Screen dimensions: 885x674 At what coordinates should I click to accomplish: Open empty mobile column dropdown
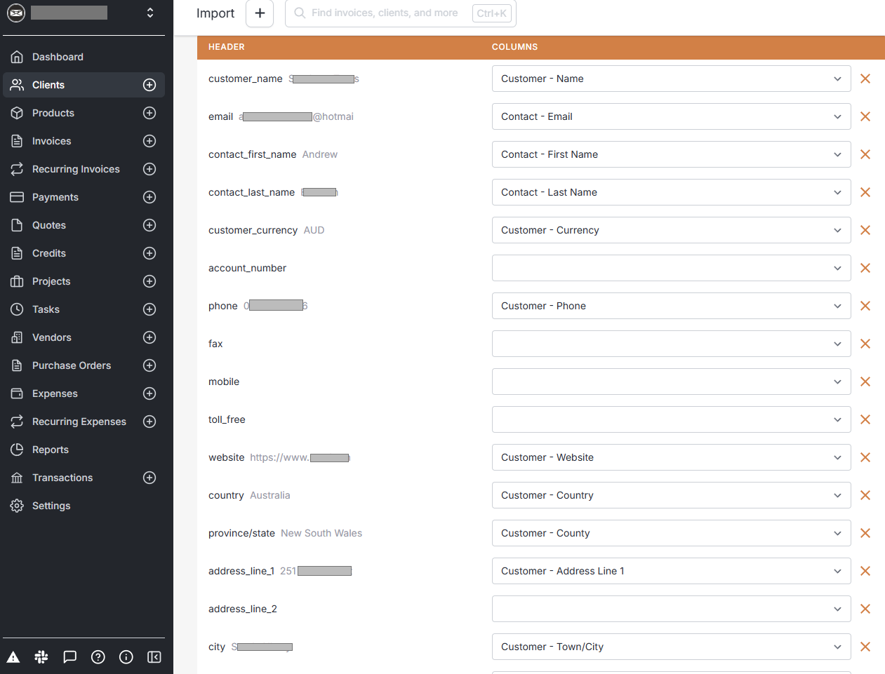671,382
